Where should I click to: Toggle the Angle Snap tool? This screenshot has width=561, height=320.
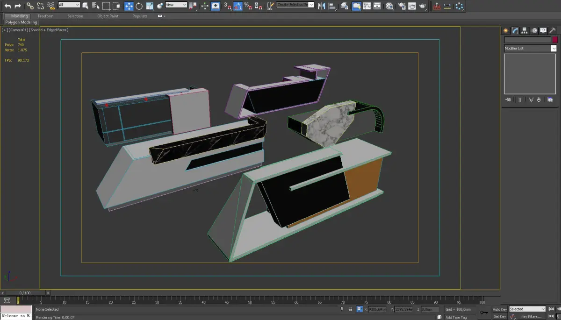(x=238, y=6)
